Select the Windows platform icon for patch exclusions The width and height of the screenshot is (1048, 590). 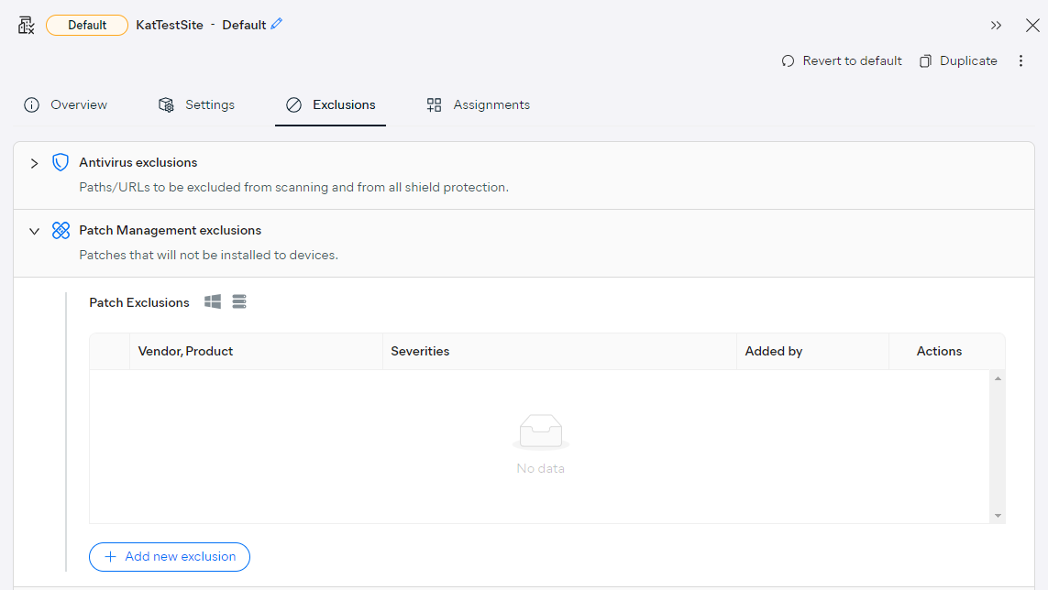click(x=213, y=302)
